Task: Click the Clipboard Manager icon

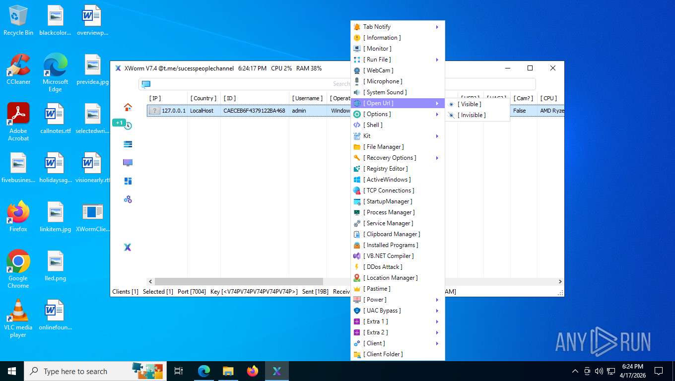Action: (357, 234)
